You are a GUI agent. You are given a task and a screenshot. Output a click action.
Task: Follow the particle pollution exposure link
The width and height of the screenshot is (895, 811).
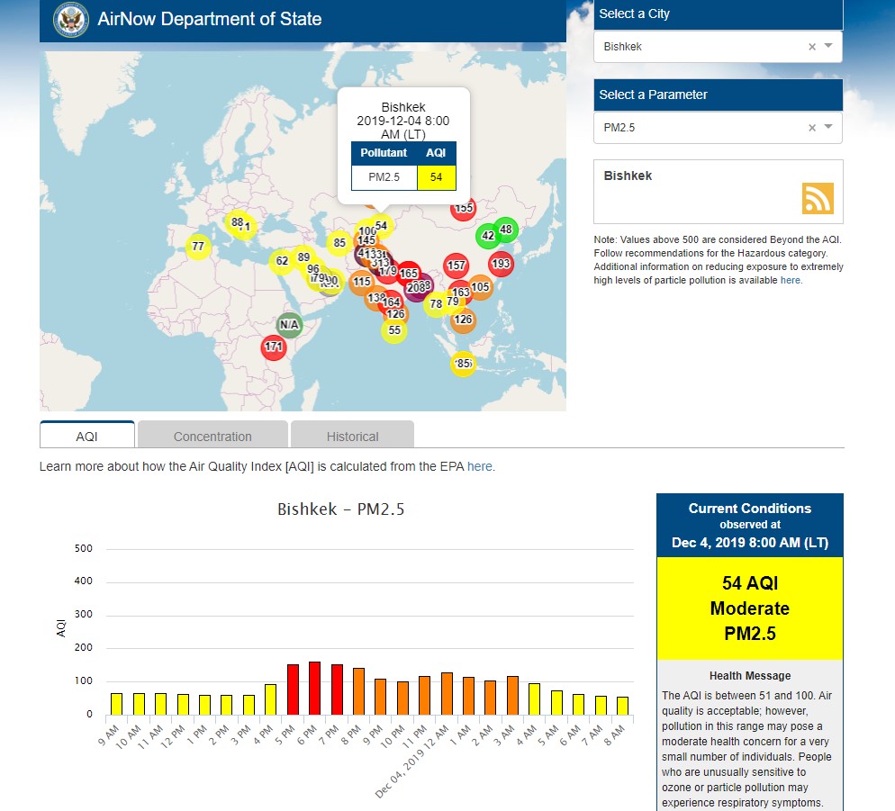[x=790, y=280]
